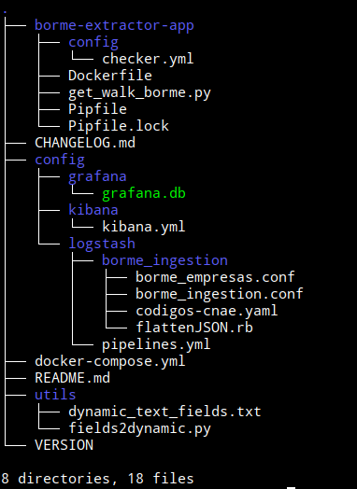Image resolution: width=357 pixels, height=489 pixels.
Task: Click borme_ingestion.conf file
Action: [220, 294]
